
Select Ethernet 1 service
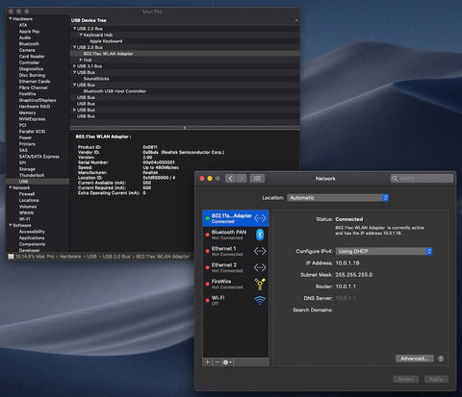(236, 251)
